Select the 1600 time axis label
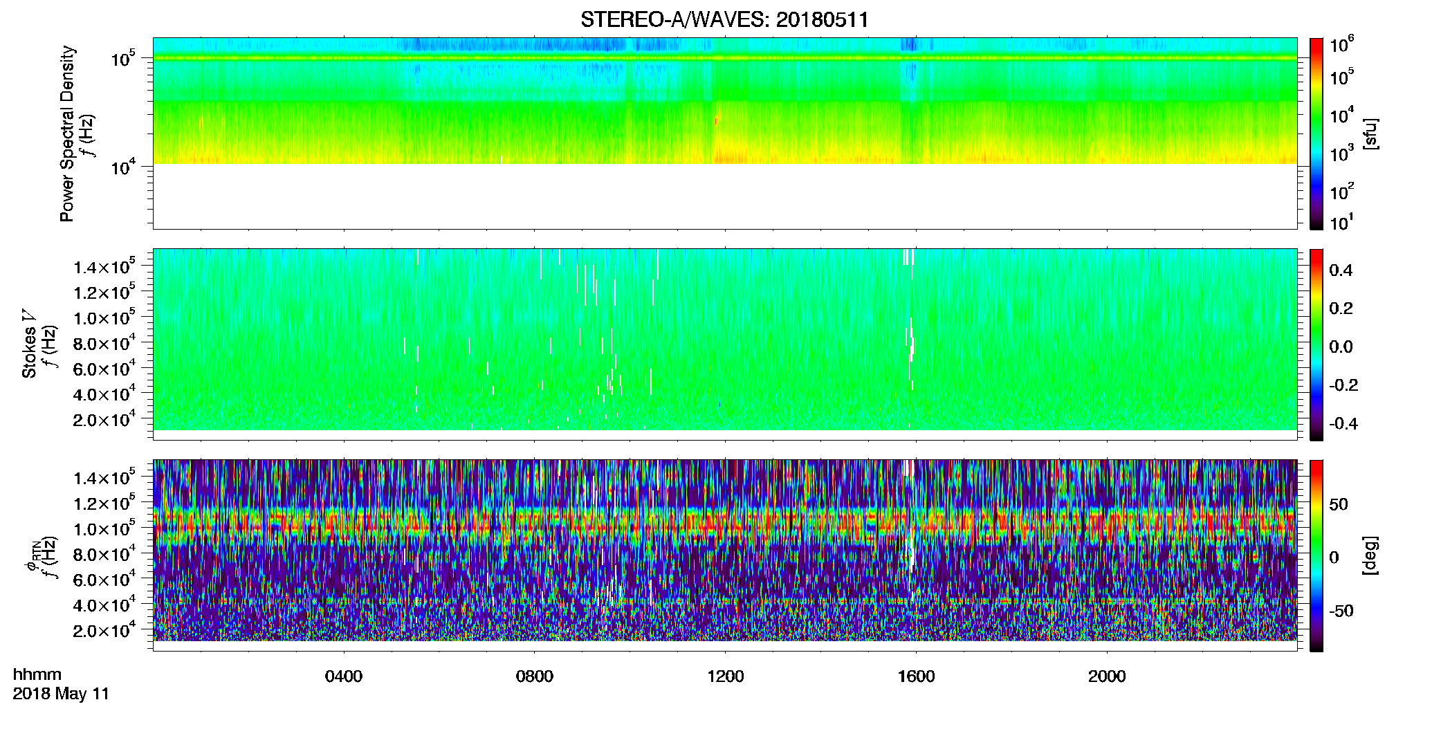Screen dimensions: 1450x747 pyautogui.click(x=917, y=676)
